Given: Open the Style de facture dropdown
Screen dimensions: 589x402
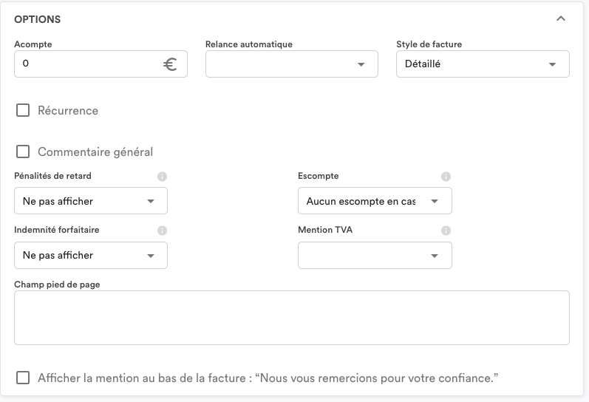Looking at the screenshot, I should coord(483,64).
